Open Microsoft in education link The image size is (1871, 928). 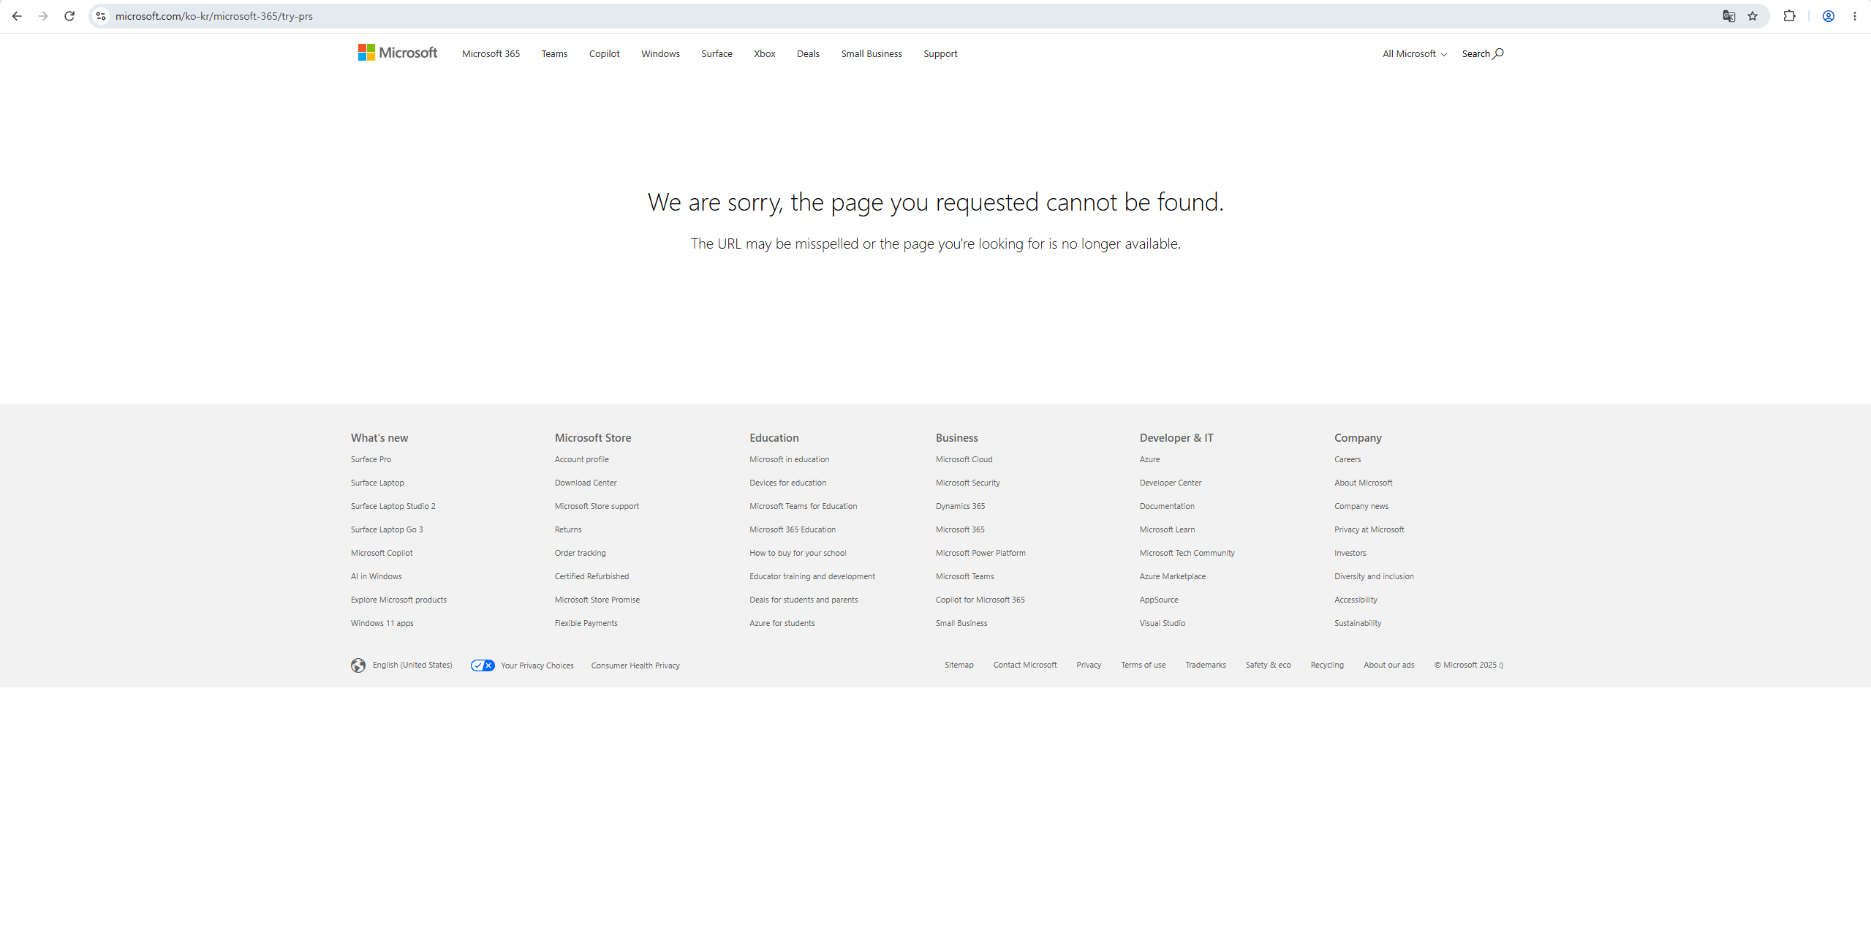click(x=789, y=459)
